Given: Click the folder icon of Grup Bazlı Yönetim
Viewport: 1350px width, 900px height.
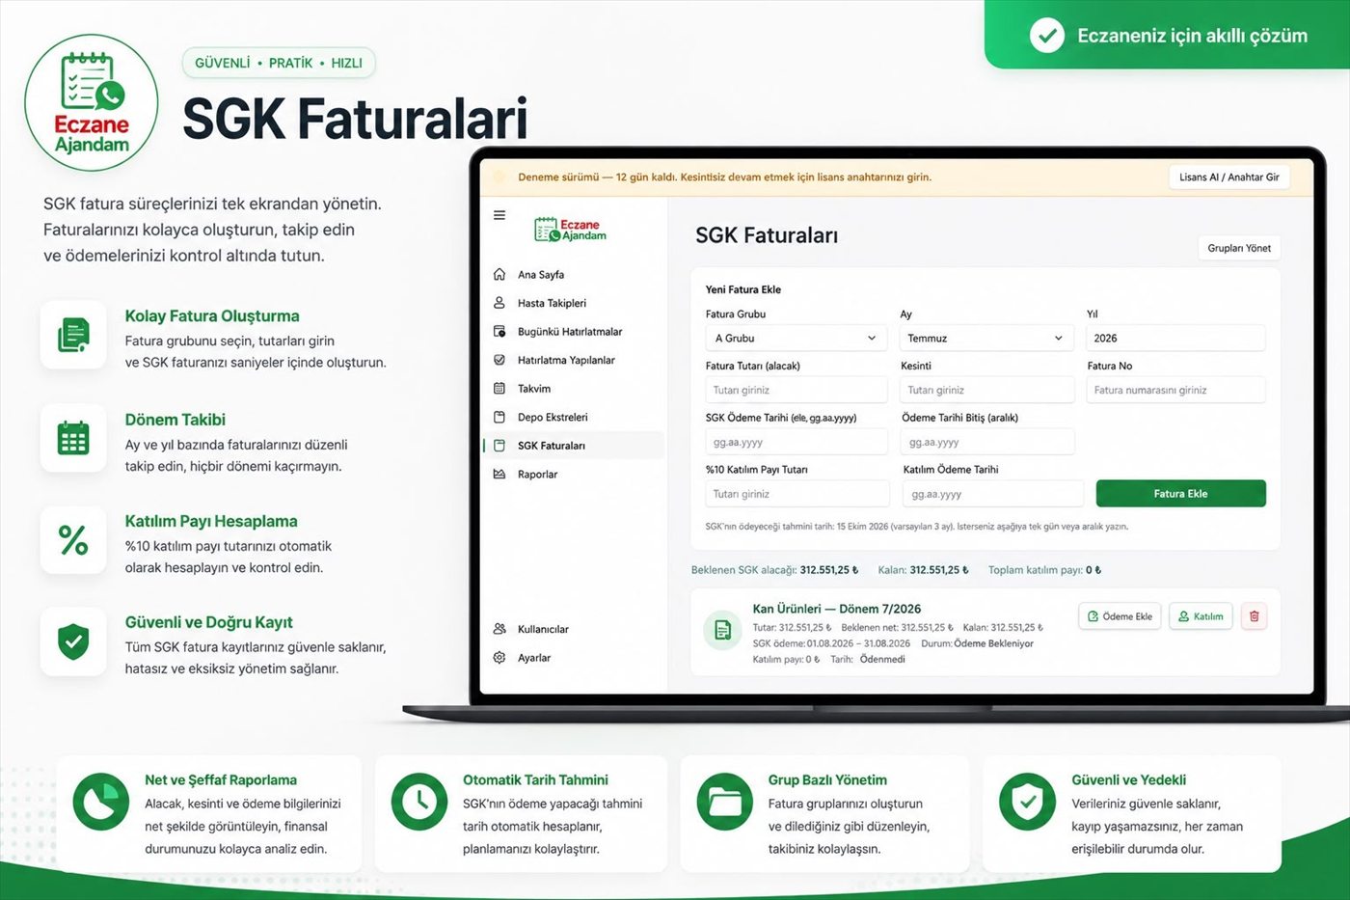Looking at the screenshot, I should click(x=725, y=802).
